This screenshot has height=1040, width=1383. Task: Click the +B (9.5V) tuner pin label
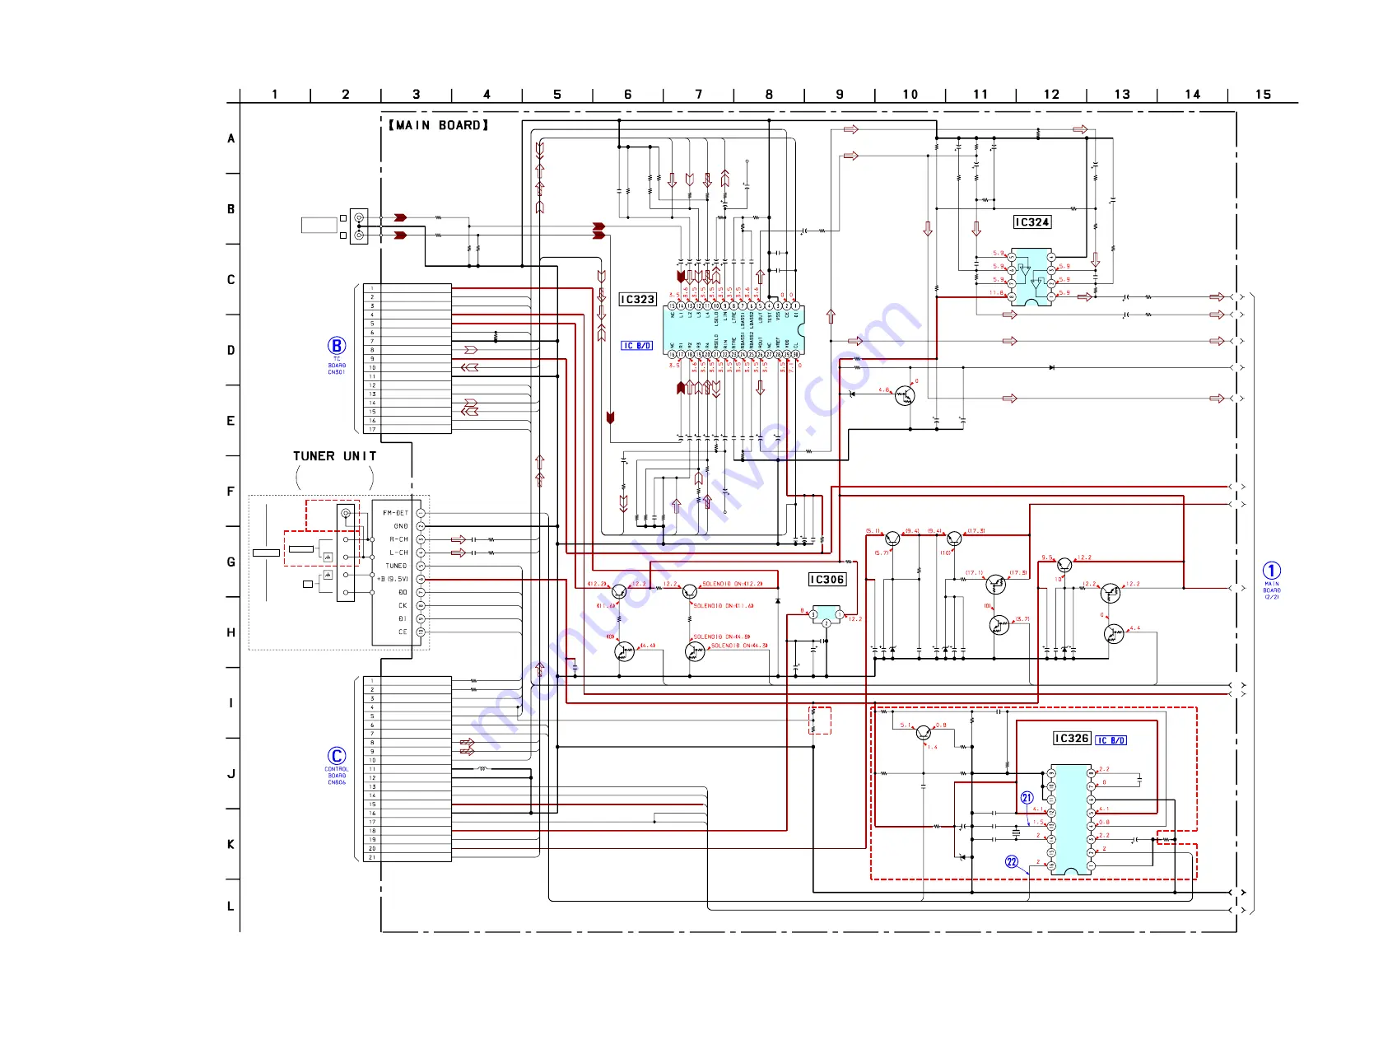tap(393, 579)
